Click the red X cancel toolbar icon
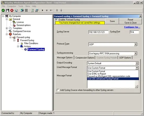Image resolution: width=144 pixels, height=116 pixels. tap(12, 10)
